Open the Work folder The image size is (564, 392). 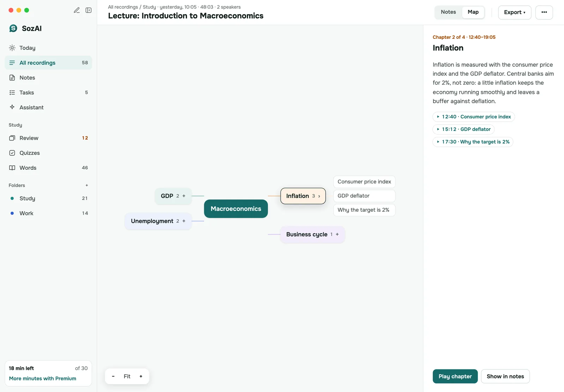coord(49,213)
